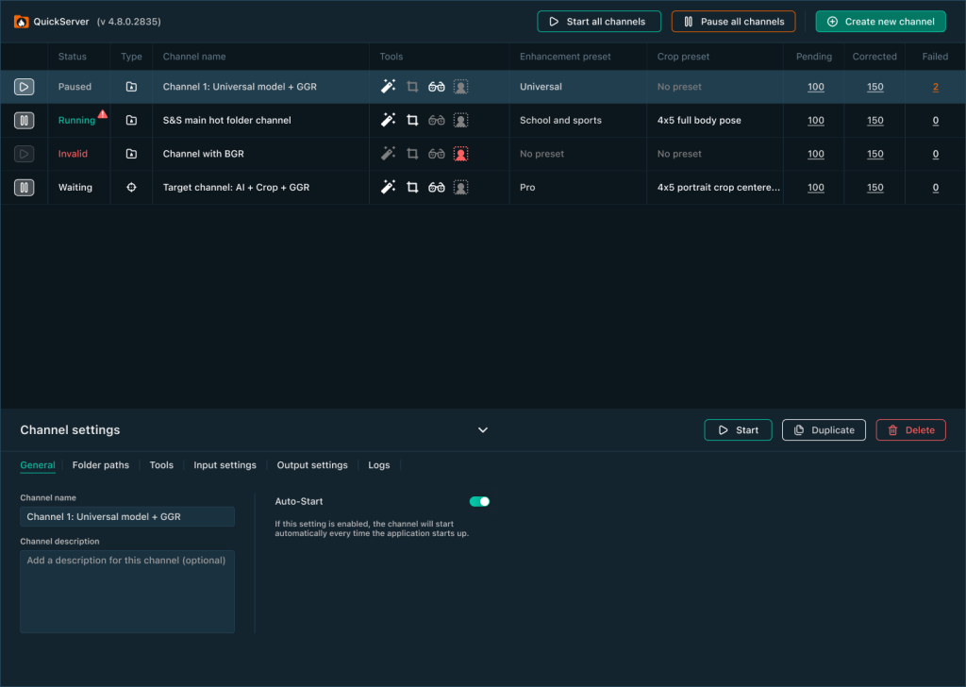This screenshot has width=966, height=687.
Task: Open the Enhancement preset selector showing Universal
Action: pyautogui.click(x=541, y=86)
